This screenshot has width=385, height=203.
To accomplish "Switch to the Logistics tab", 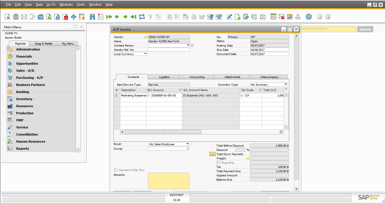I will (164, 77).
